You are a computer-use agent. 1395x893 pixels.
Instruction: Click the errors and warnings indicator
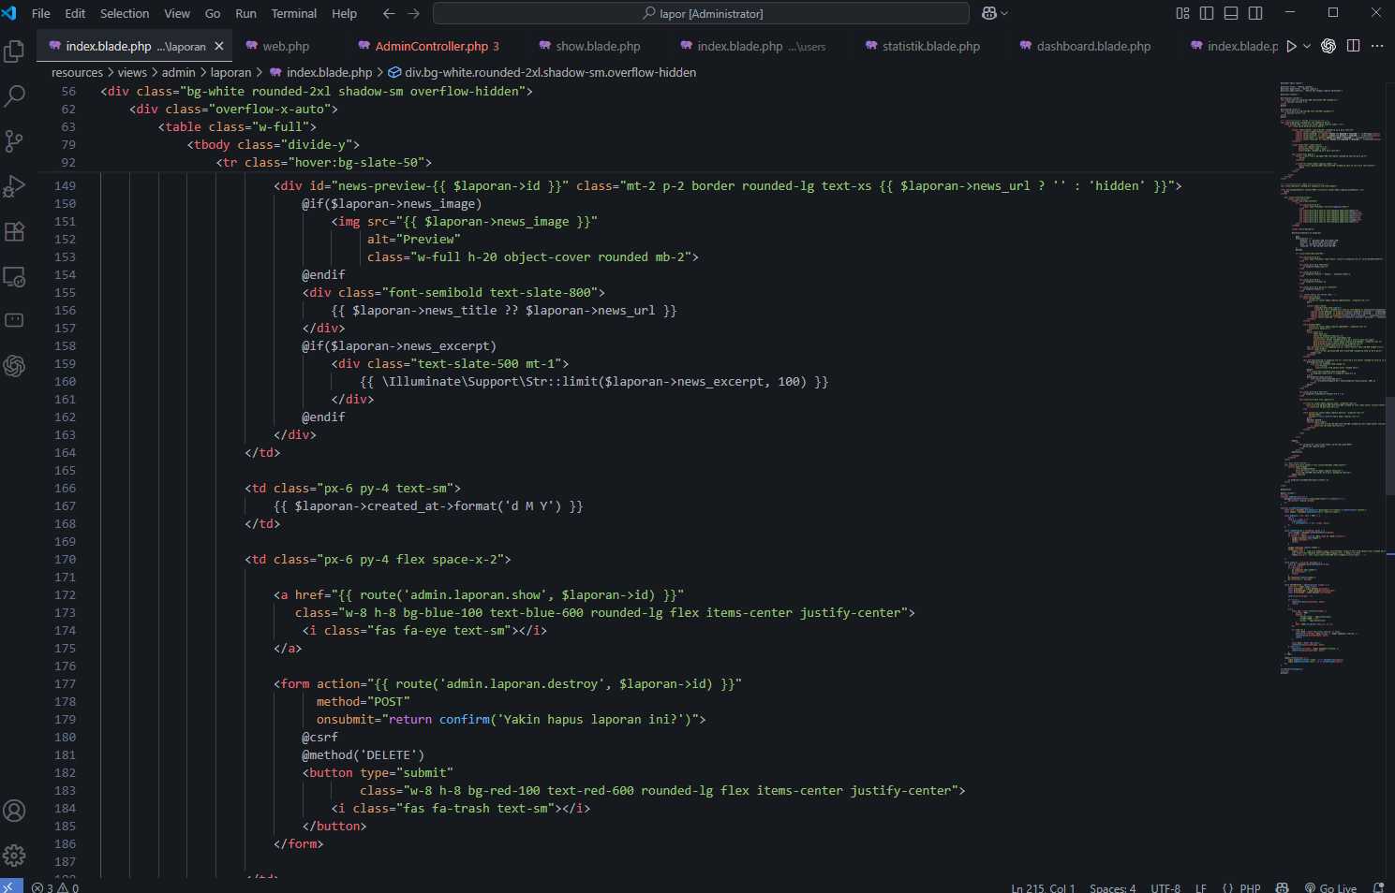pos(55,887)
